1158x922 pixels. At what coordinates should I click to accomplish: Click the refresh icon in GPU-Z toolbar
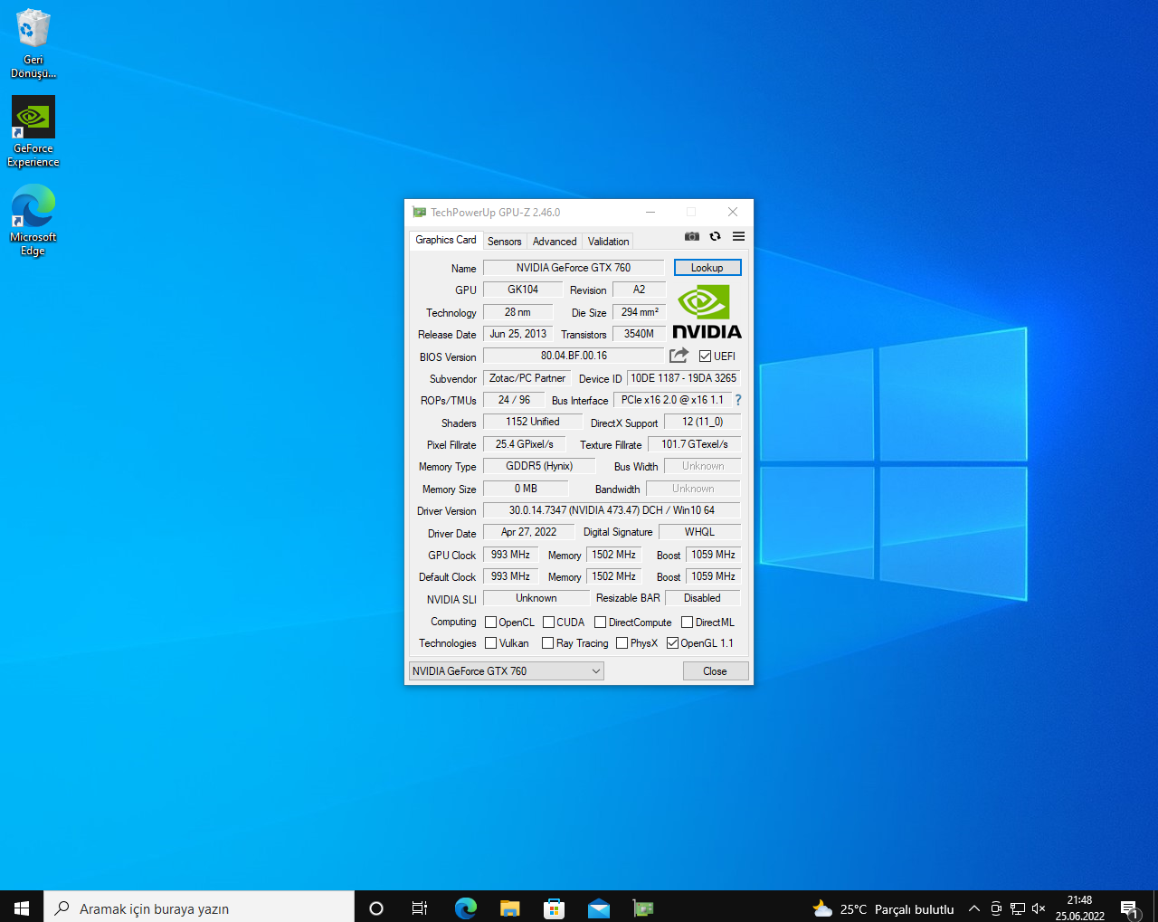pyautogui.click(x=715, y=236)
